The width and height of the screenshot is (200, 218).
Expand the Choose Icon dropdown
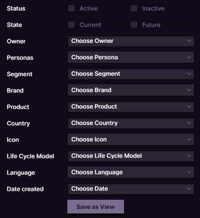(x=131, y=140)
